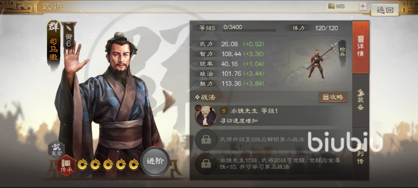Open the 传承 inheritance hexagon icon
The height and width of the screenshot is (188, 418).
click(66, 165)
